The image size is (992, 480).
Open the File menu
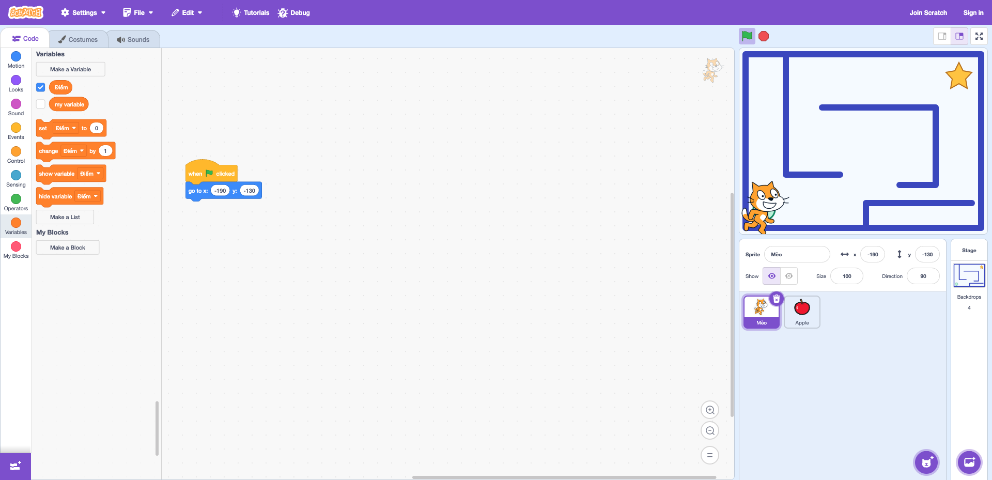coord(138,12)
